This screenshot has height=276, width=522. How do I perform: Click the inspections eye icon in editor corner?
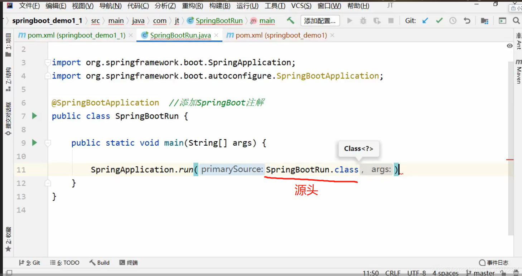(x=510, y=46)
